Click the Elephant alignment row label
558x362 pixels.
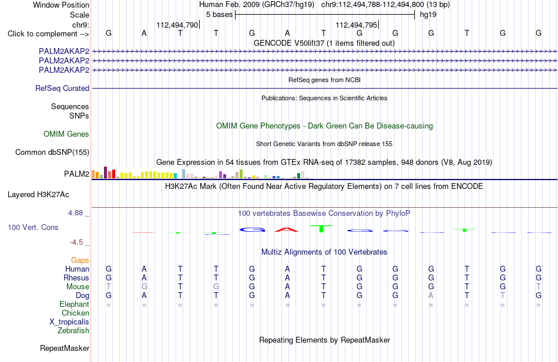[x=74, y=305]
